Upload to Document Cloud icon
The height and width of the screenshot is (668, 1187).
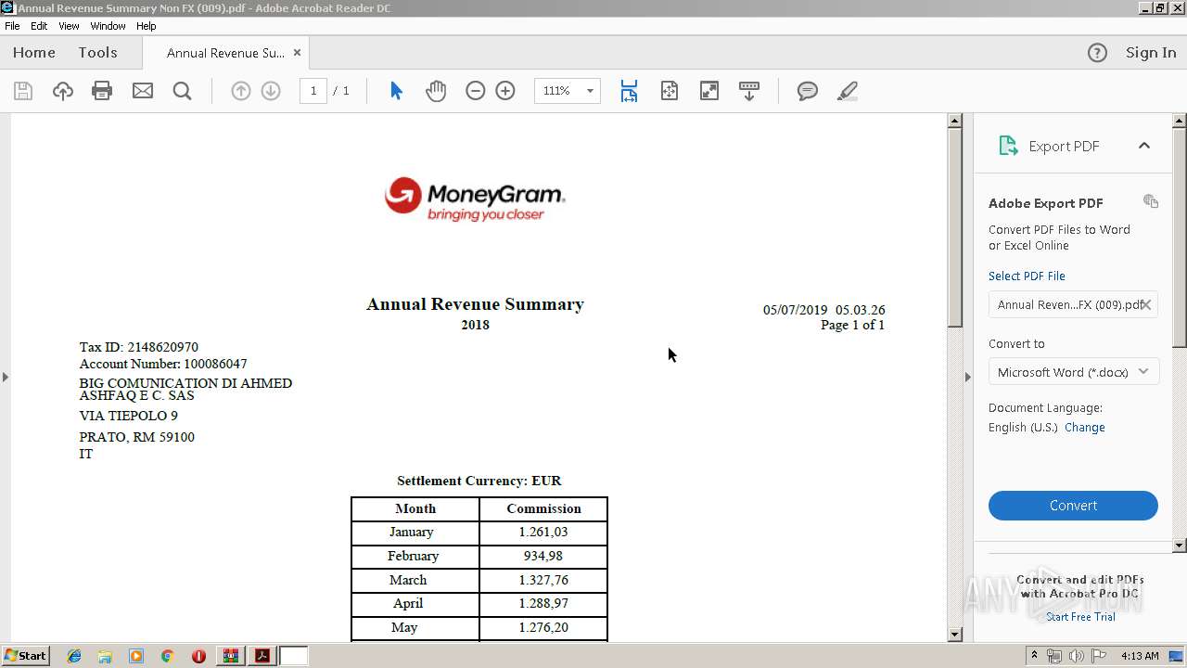tap(62, 91)
